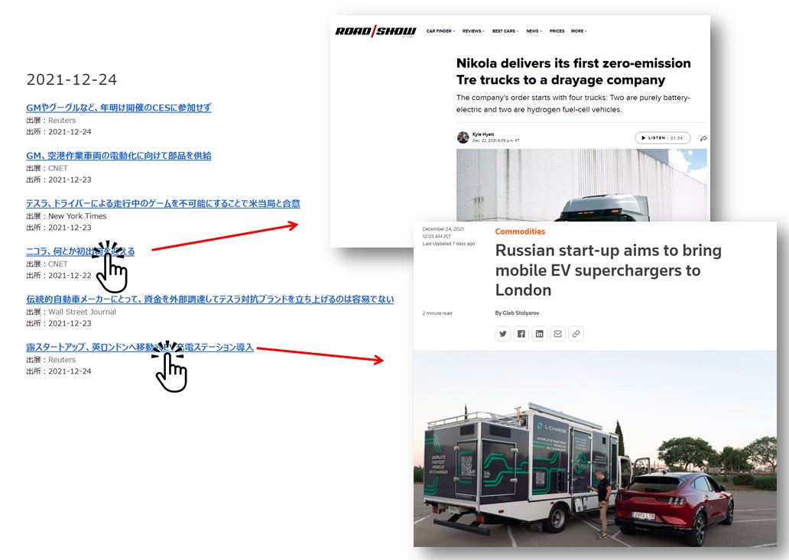Open the Tesla driver game headline link

pyautogui.click(x=163, y=203)
